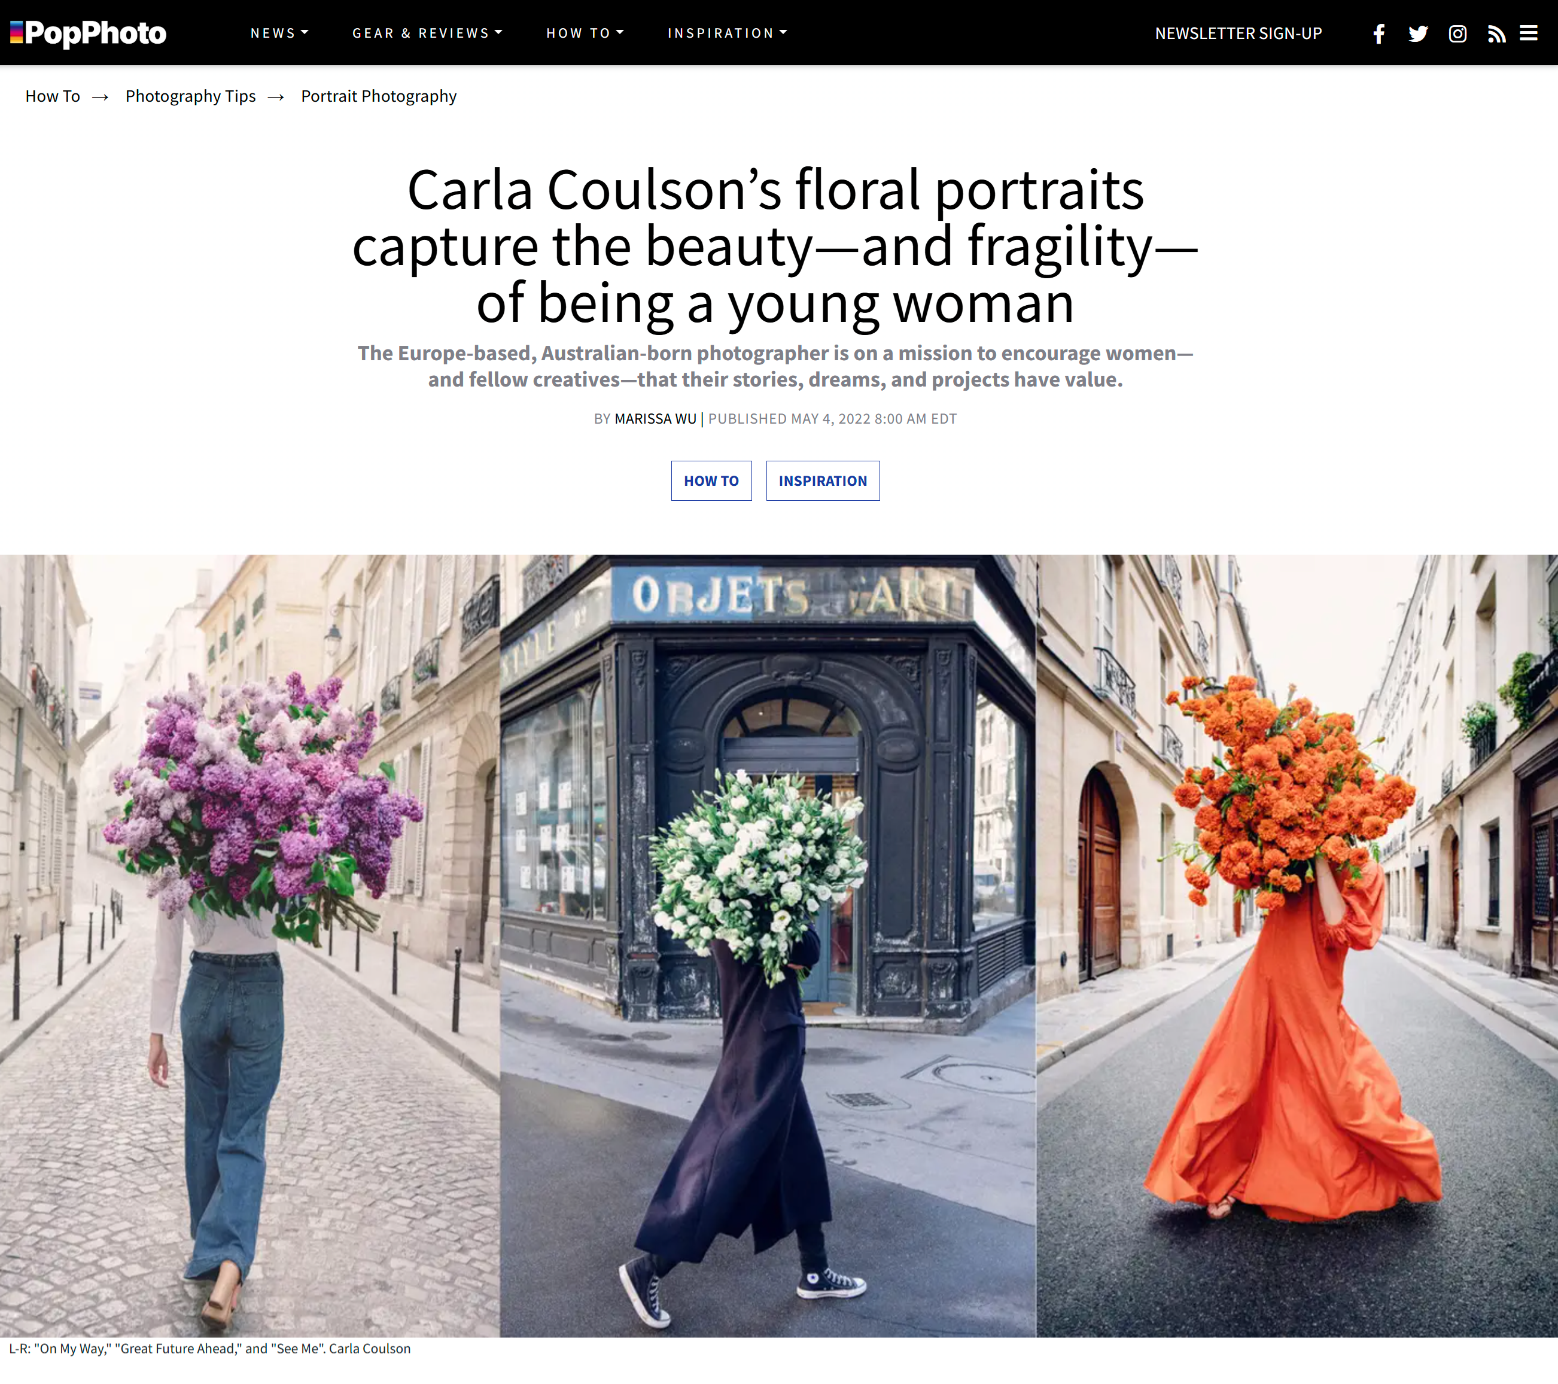Click the RSS feed icon
This screenshot has height=1384, width=1558.
click(1496, 34)
